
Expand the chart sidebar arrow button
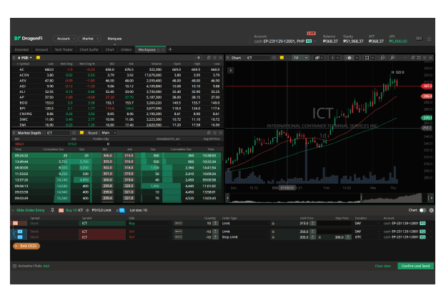tap(229, 71)
